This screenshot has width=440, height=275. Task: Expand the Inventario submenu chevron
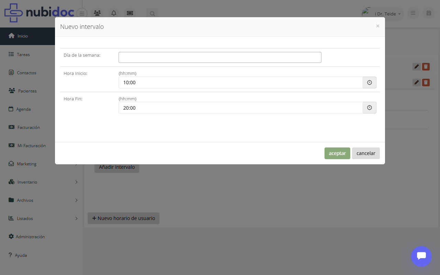(x=76, y=182)
